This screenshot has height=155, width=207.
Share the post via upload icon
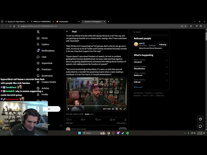tap(125, 119)
